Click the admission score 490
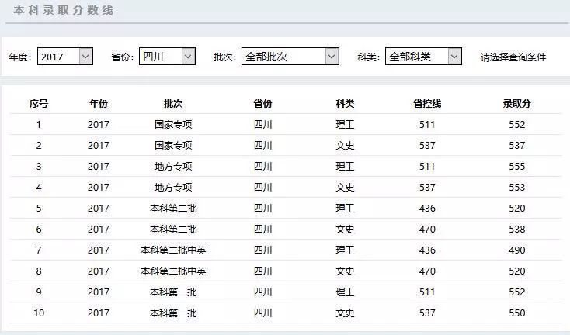 point(516,250)
